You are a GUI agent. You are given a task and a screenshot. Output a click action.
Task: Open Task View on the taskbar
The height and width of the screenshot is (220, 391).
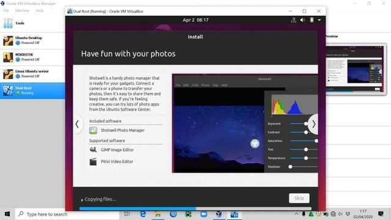coord(127,214)
